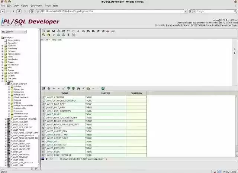Click the Primary key folder in tree
238x173 pixels.
point(19,89)
